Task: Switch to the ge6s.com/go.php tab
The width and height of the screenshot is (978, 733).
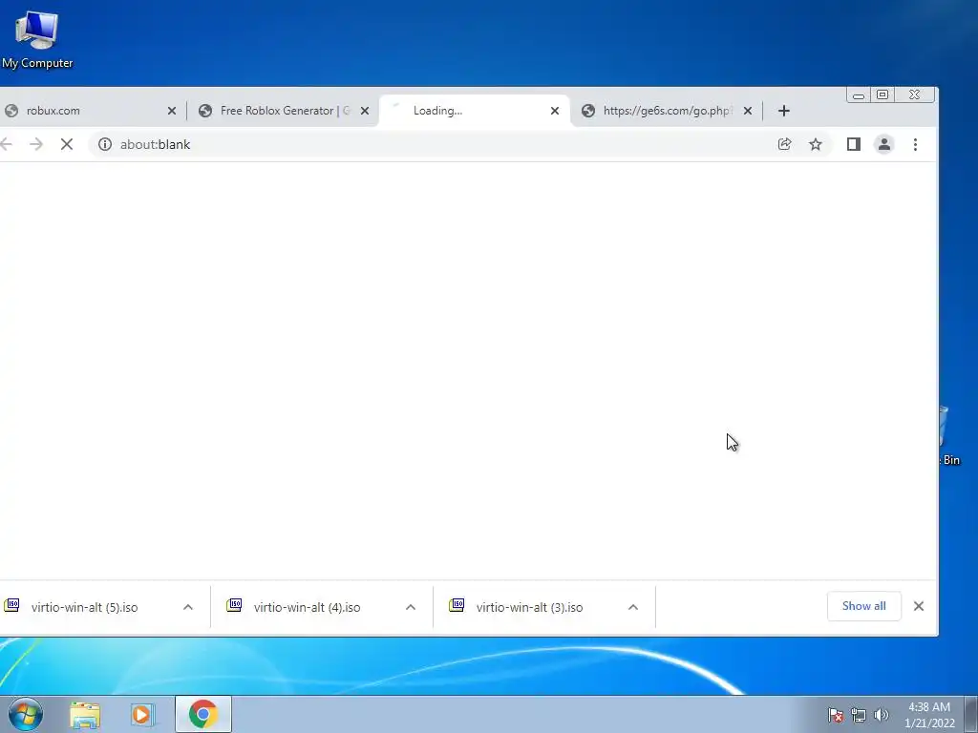Action: coord(668,111)
